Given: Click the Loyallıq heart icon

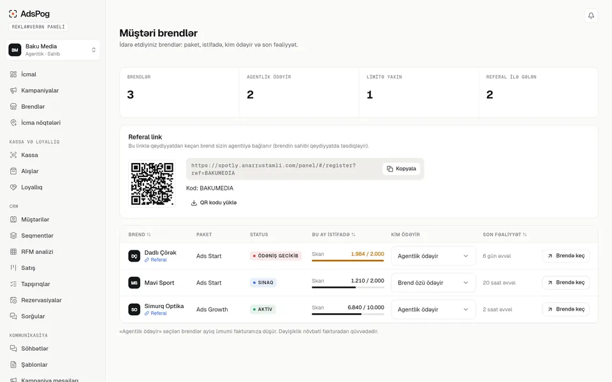Looking at the screenshot, I should pyautogui.click(x=13, y=187).
